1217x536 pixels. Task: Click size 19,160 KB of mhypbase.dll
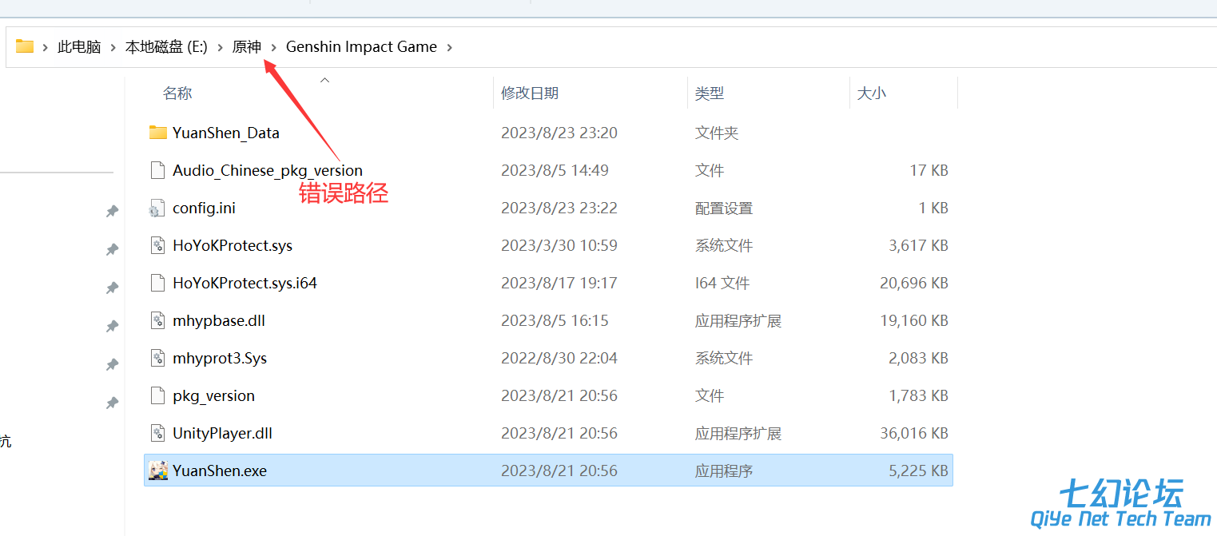[x=914, y=321]
